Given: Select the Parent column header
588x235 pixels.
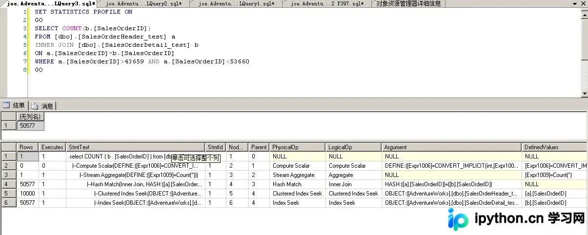Looking at the screenshot, I should click(259, 147).
